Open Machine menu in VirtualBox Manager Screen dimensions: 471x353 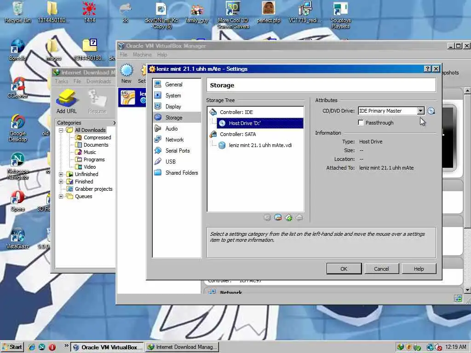click(142, 54)
